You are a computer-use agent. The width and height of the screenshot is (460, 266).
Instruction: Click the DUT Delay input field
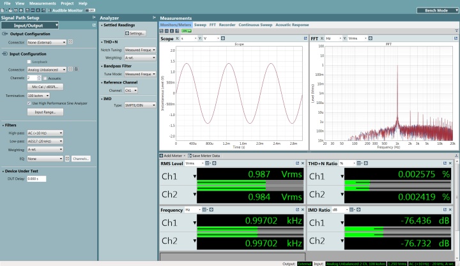tap(37, 179)
